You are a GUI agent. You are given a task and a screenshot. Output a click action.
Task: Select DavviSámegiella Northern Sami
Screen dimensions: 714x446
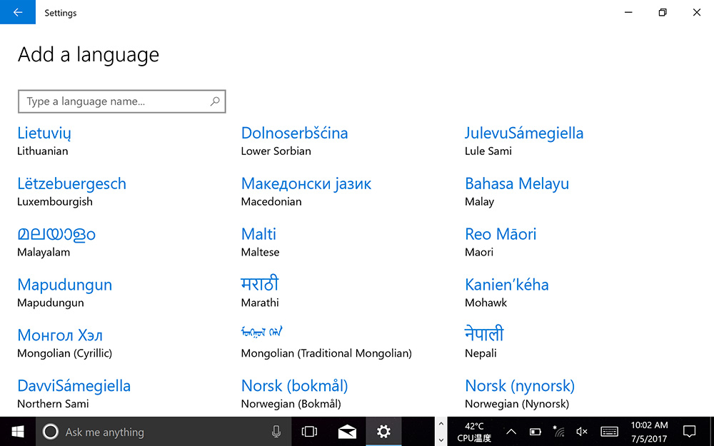[x=74, y=394]
